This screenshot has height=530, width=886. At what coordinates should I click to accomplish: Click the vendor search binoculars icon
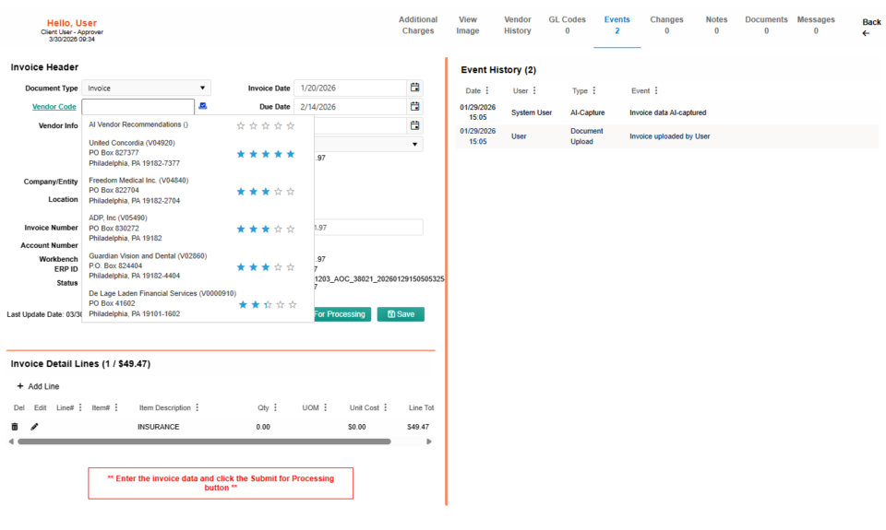point(203,107)
